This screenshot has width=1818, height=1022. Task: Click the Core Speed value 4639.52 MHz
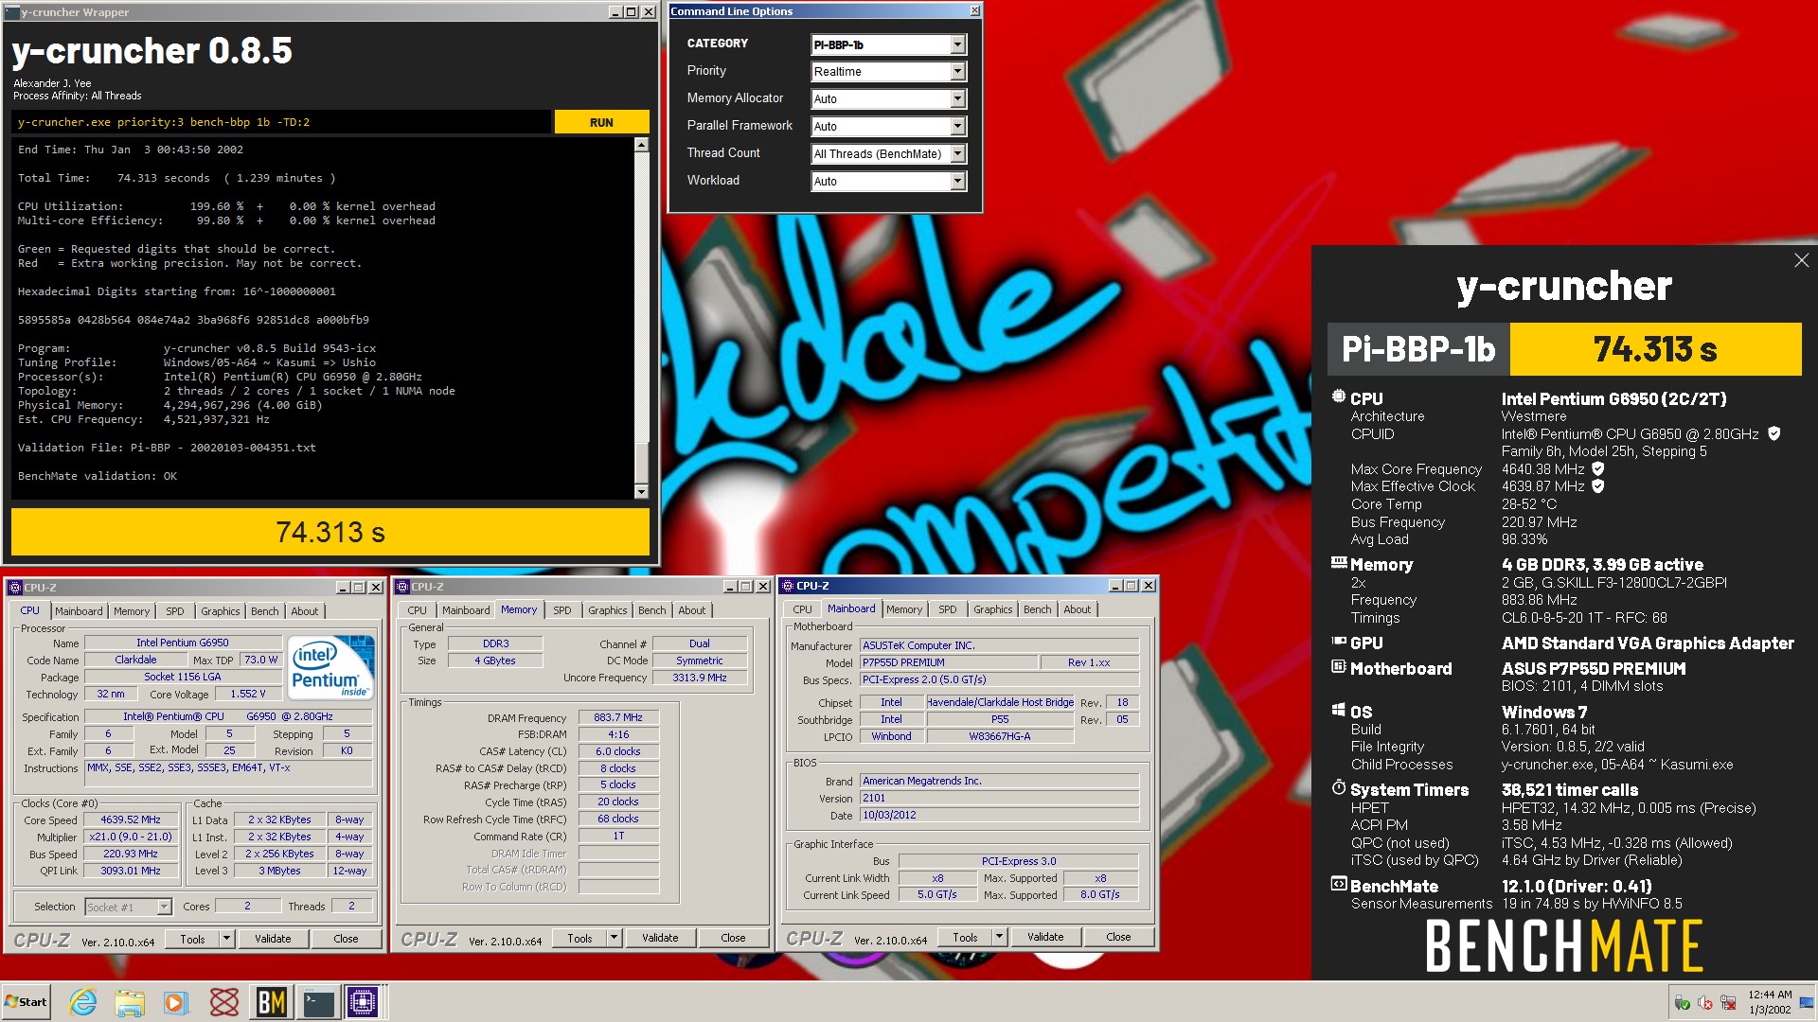point(131,819)
